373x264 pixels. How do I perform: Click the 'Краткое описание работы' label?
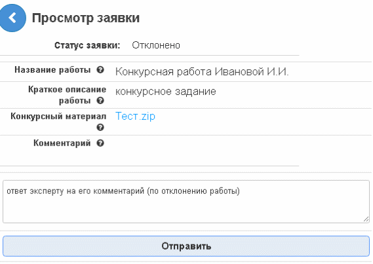[68, 95]
